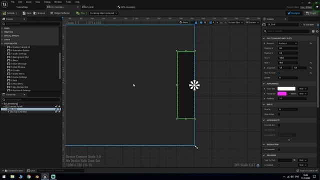Open the Fill Screen dropdown
The width and height of the screenshot is (320, 180).
click(x=252, y=22)
